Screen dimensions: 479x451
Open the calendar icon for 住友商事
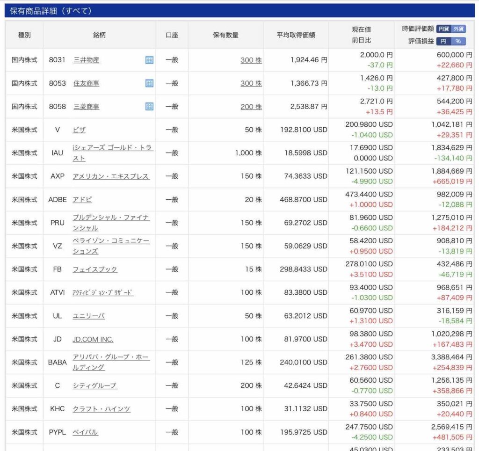149,83
